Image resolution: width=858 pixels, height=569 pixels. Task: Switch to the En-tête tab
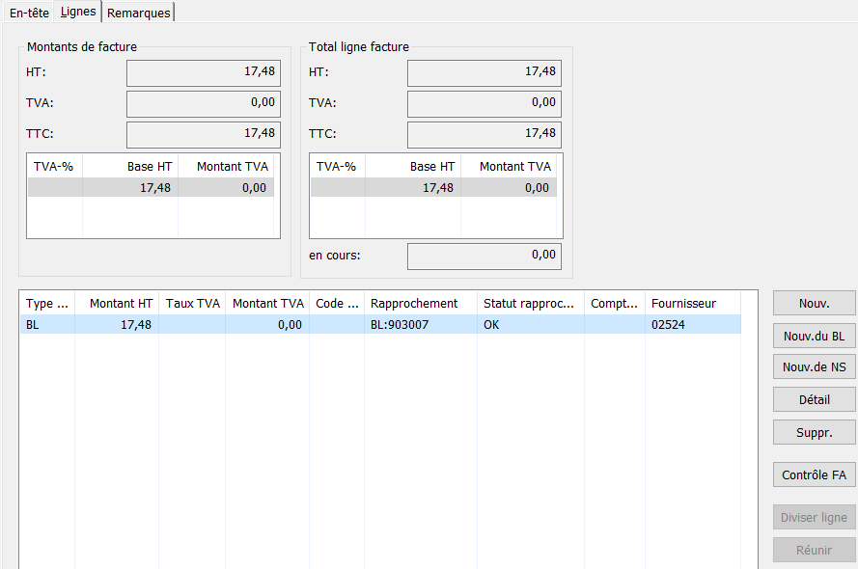pos(29,13)
